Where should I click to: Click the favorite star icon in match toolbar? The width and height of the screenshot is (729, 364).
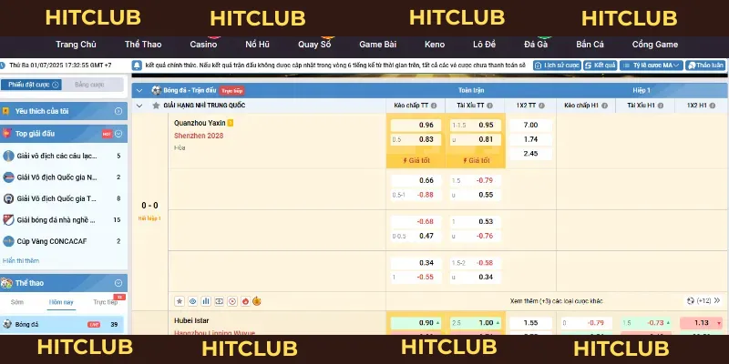click(x=180, y=301)
